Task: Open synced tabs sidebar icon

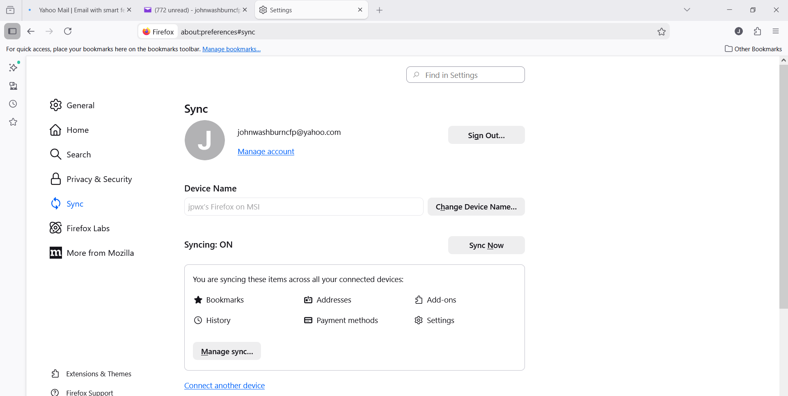Action: [x=13, y=86]
